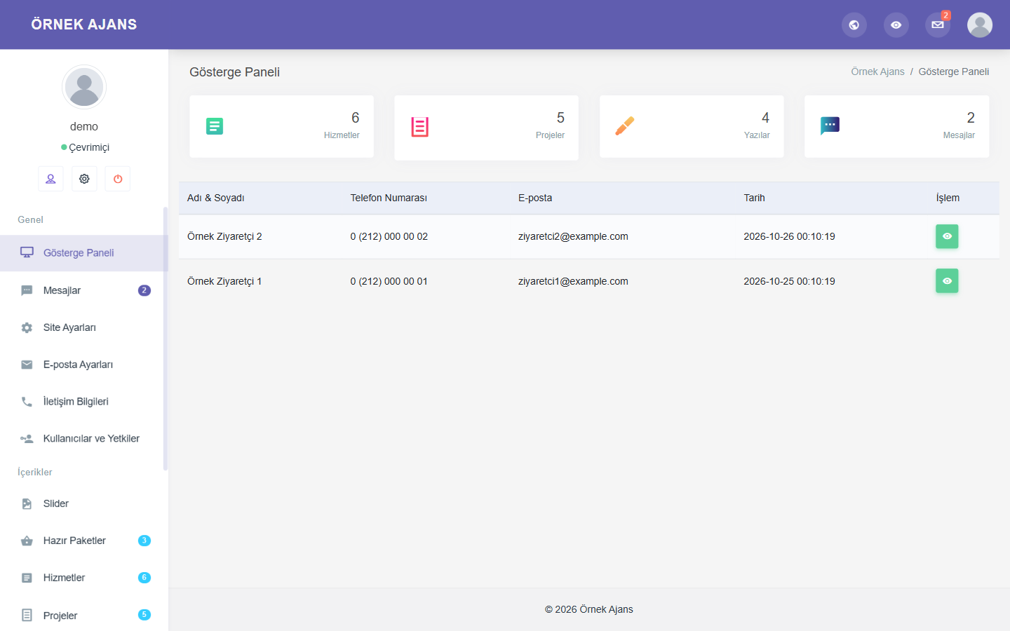Click the sidebar profile avatar image
This screenshot has height=631, width=1010.
coord(84,87)
